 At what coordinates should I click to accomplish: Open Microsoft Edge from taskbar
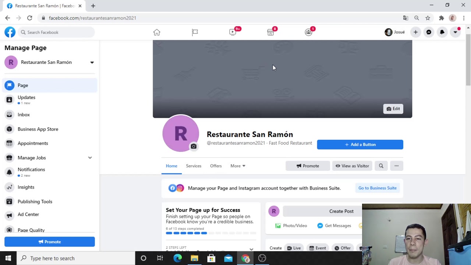point(177,258)
